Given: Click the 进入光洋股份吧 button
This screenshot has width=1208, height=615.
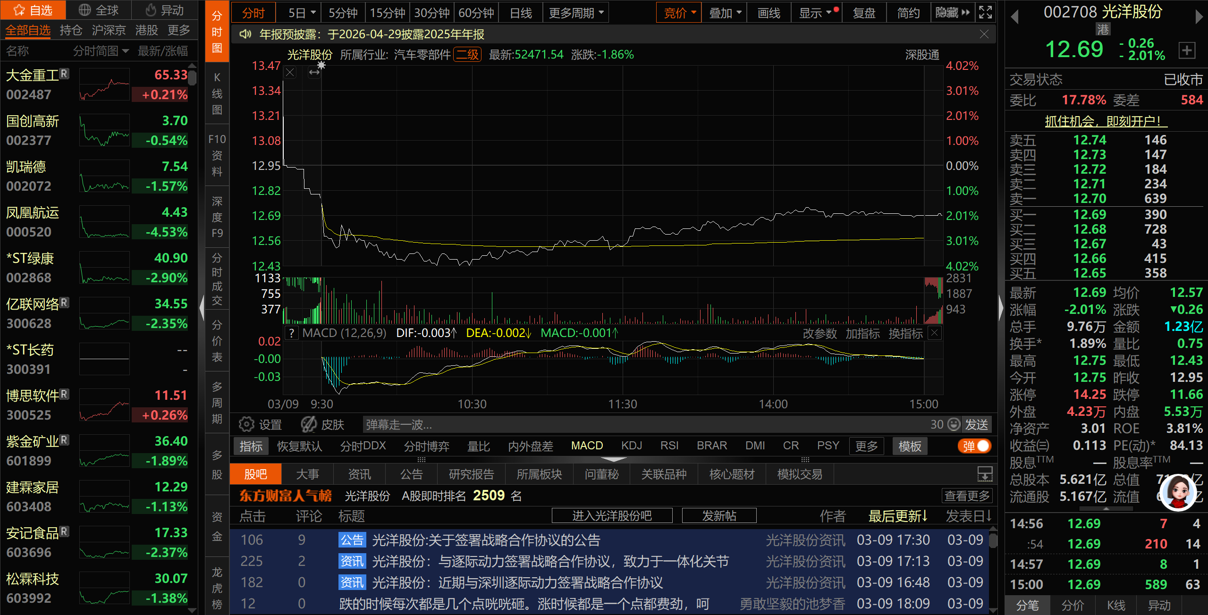Looking at the screenshot, I should 612,516.
